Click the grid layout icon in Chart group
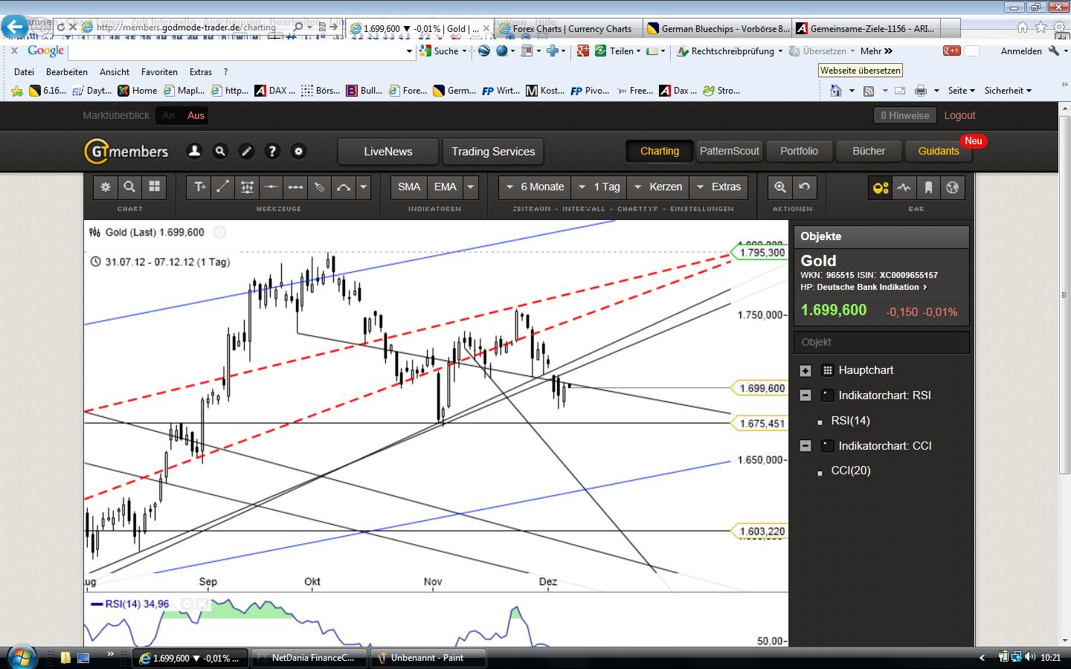Screen dimensions: 1071x669 click(x=154, y=187)
